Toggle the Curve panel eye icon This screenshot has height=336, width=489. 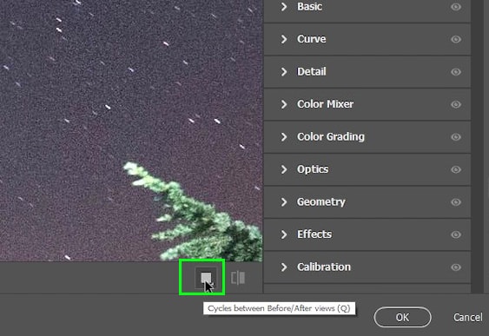point(456,39)
